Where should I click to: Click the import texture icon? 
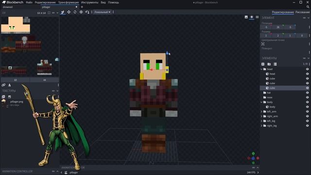(x=3, y=97)
